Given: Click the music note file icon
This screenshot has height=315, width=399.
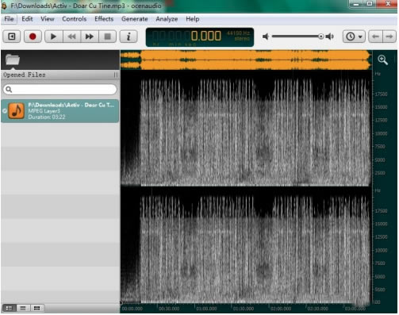Looking at the screenshot, I should point(17,111).
